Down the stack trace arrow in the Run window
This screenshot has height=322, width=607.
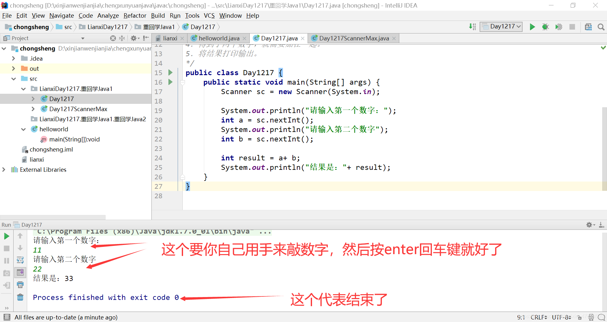(20, 248)
